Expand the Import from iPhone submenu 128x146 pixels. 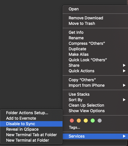pos(95,85)
